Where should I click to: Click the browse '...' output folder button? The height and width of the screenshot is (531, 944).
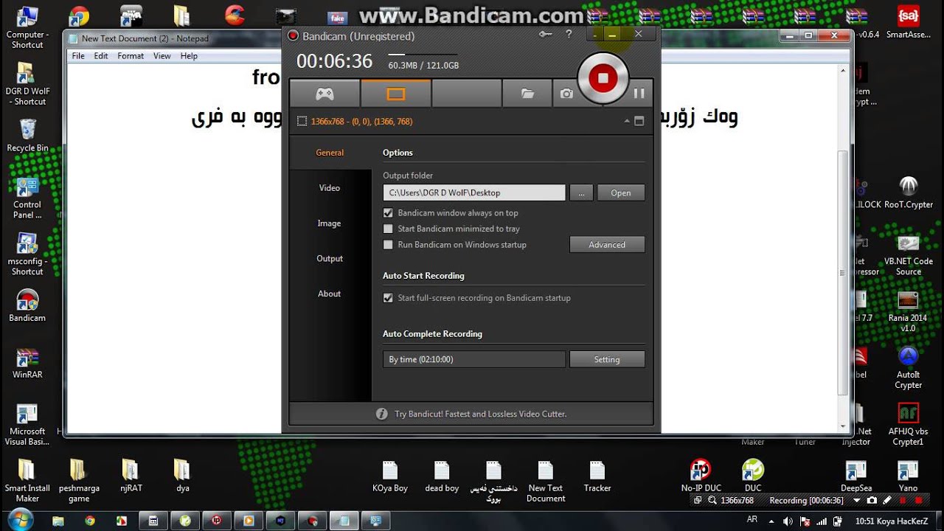[581, 192]
